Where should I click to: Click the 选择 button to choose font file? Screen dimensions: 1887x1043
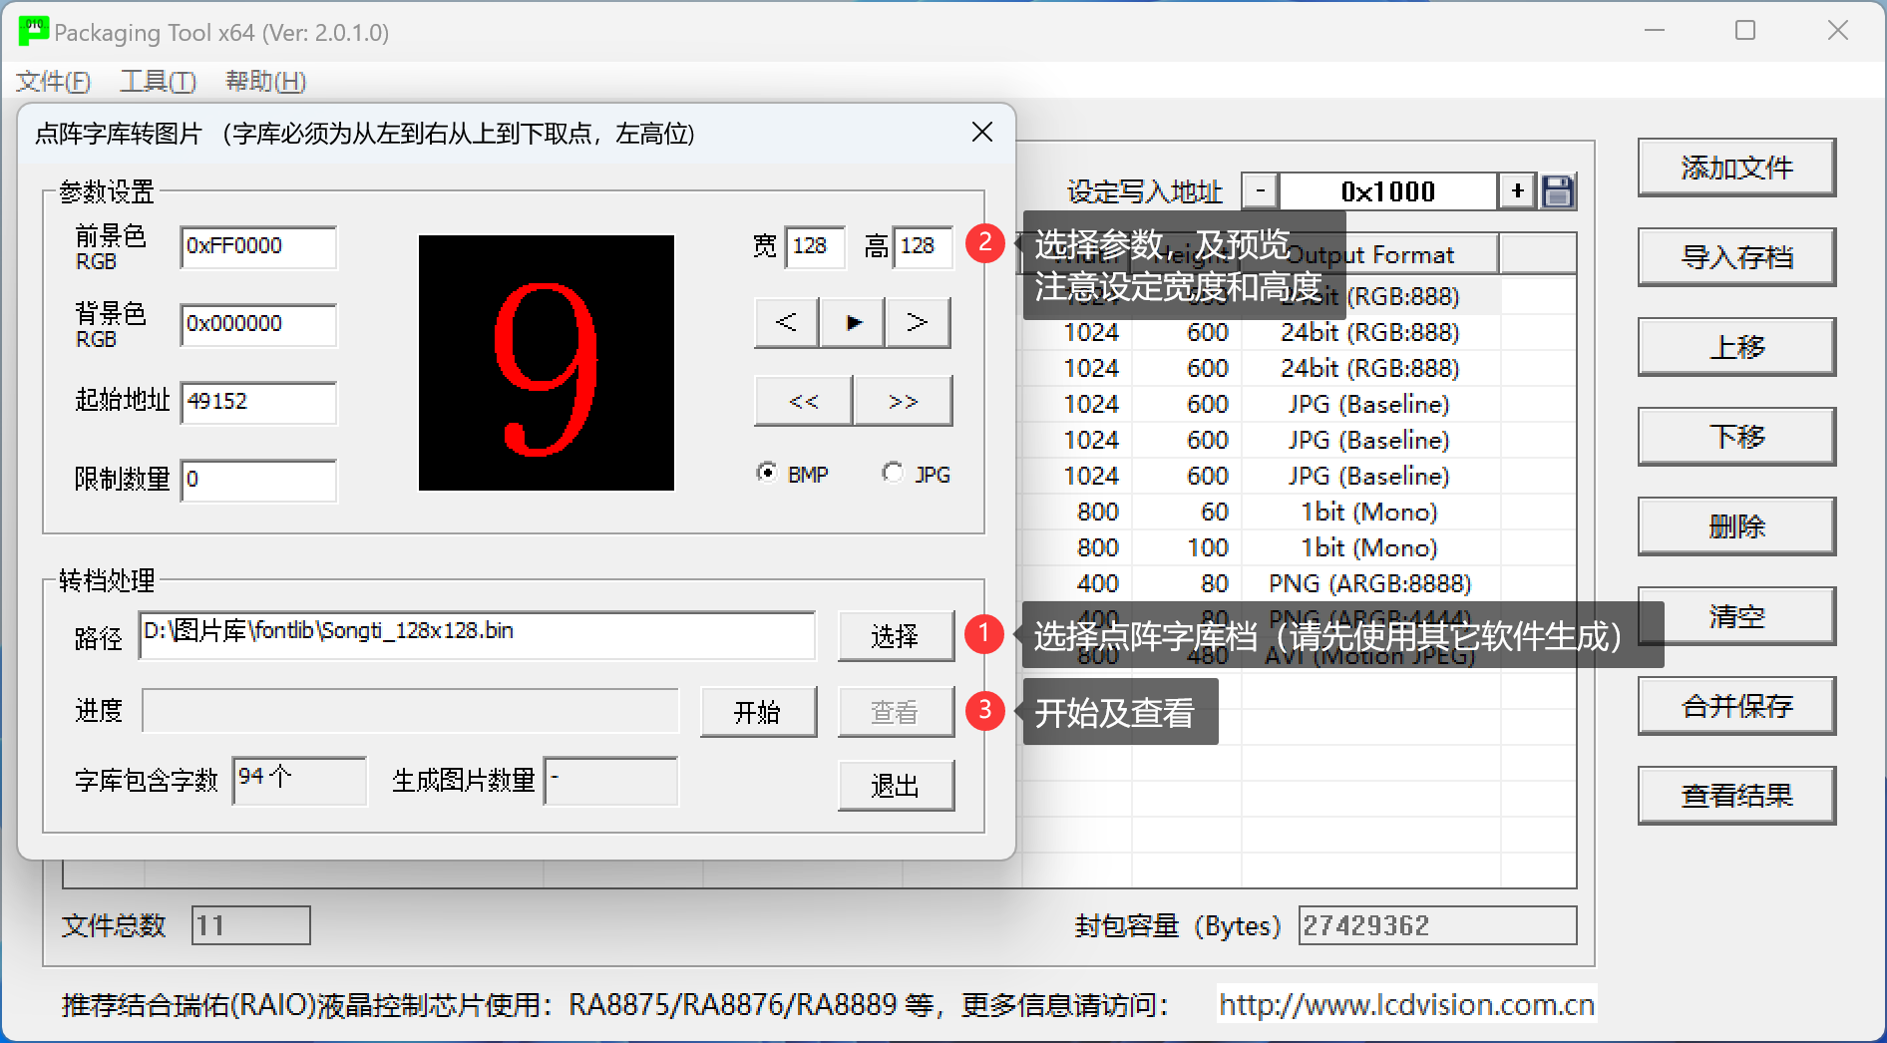pyautogui.click(x=896, y=636)
